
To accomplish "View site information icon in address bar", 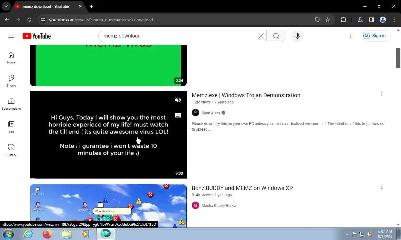I will click(43, 20).
